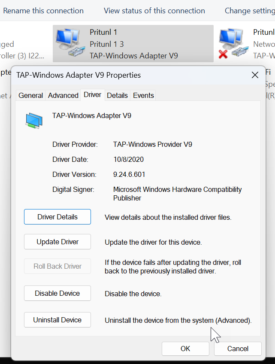Click the 'Pritunl 1 3' network label
Screen dimensions: 275x364
click(x=107, y=44)
